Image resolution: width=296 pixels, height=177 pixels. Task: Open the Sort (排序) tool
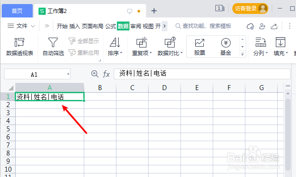[115, 47]
